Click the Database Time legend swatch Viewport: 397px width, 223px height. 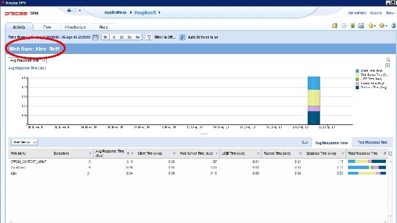[x=357, y=88]
